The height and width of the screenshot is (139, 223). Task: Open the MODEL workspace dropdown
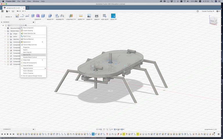click(8, 17)
